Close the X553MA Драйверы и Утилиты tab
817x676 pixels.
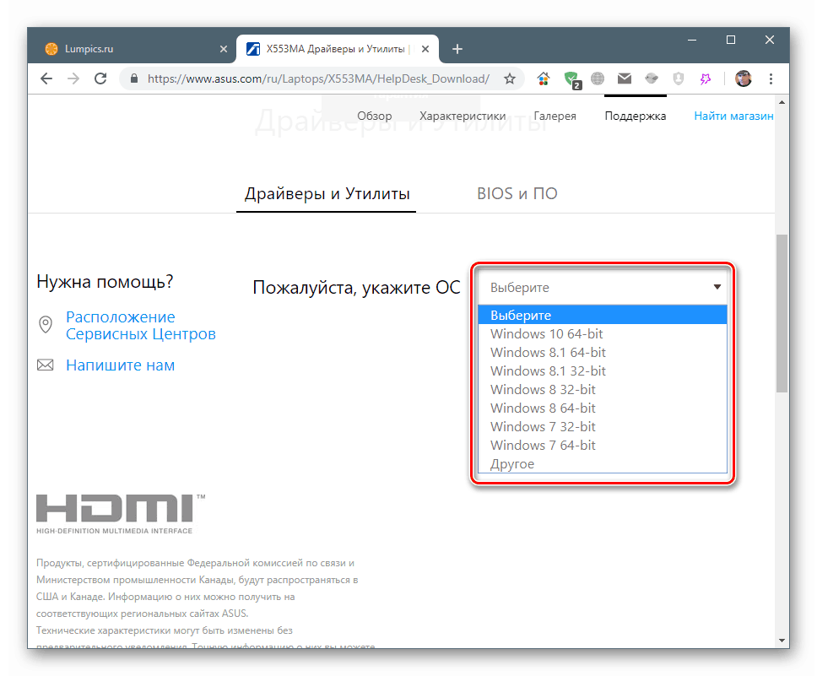425,49
